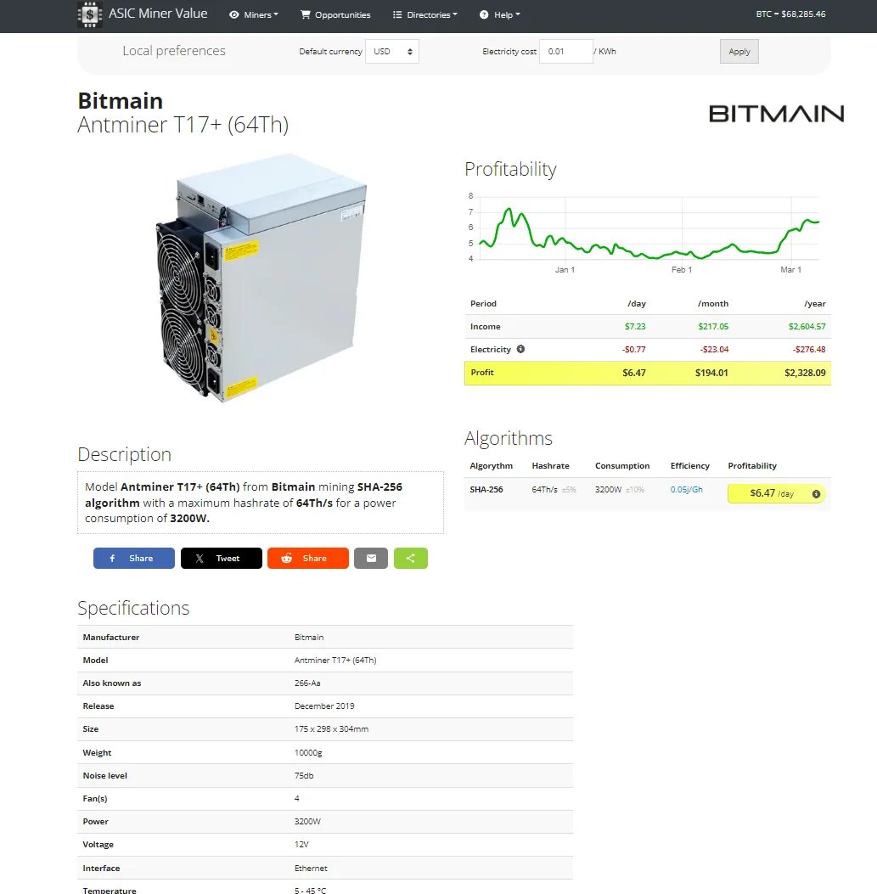
Task: Click the Interface value Ethernet
Action: click(311, 868)
